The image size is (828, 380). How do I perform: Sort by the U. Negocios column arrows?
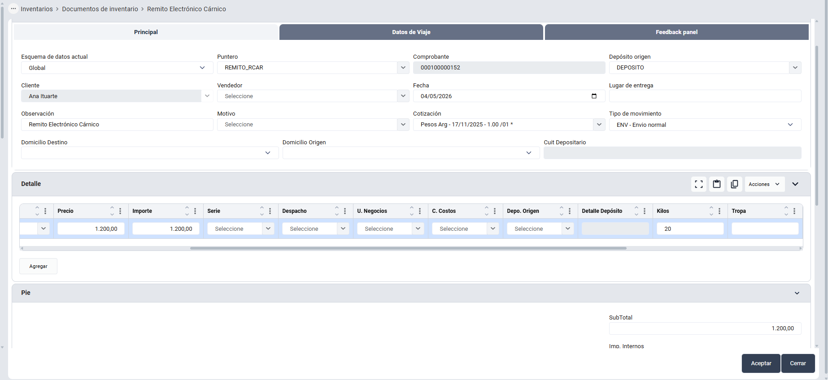tap(412, 211)
